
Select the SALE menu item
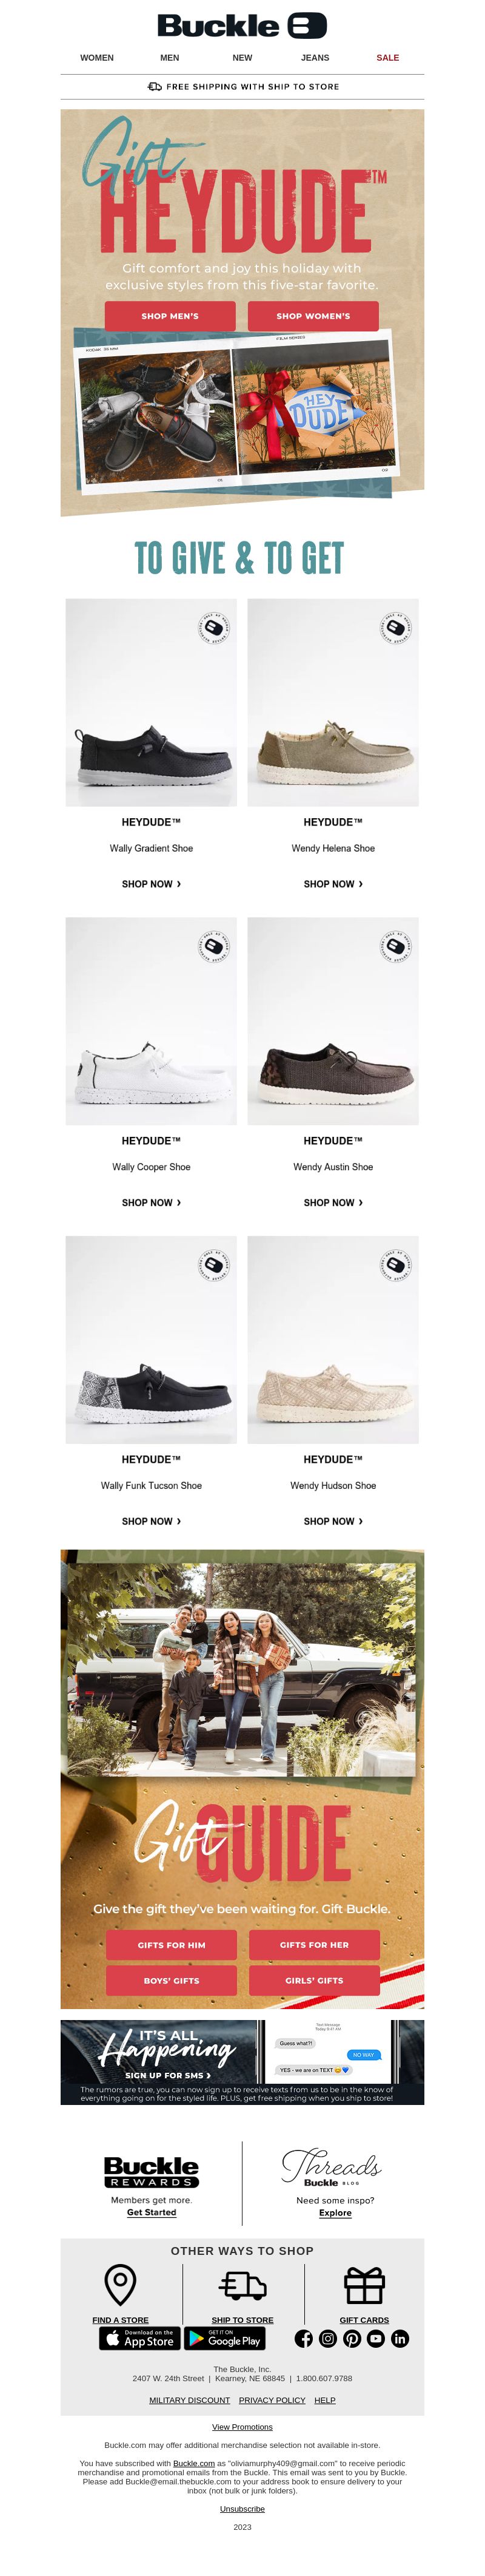(x=387, y=58)
